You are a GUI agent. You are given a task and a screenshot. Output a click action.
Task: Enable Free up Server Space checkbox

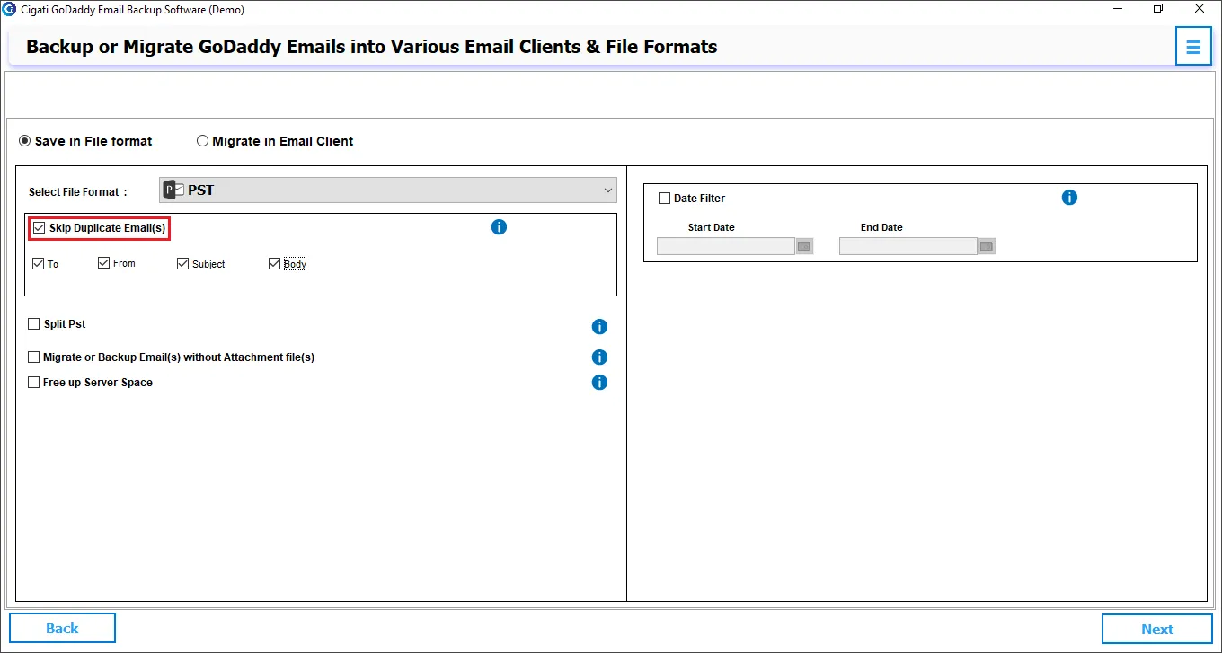tap(34, 383)
